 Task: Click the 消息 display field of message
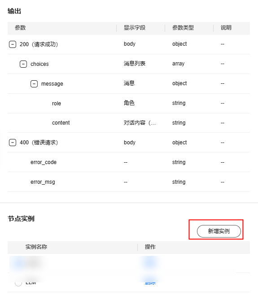pyautogui.click(x=129, y=83)
